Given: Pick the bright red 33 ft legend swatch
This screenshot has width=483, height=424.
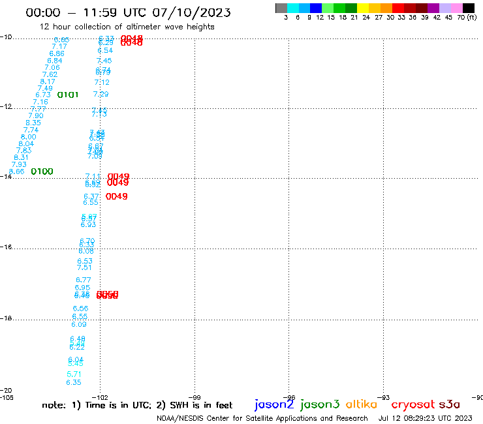Looking at the screenshot, I should 398,8.
